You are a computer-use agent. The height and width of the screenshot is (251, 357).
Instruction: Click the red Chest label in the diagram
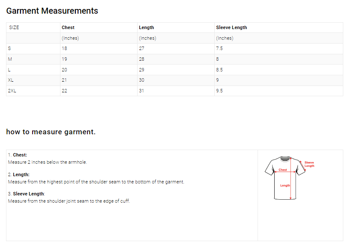pyautogui.click(x=283, y=170)
